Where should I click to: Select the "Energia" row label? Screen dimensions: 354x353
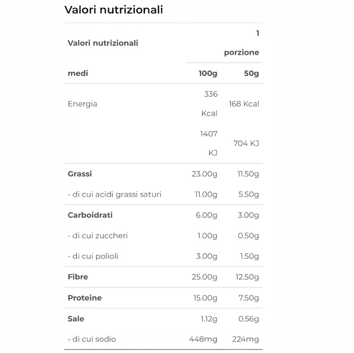[82, 104]
